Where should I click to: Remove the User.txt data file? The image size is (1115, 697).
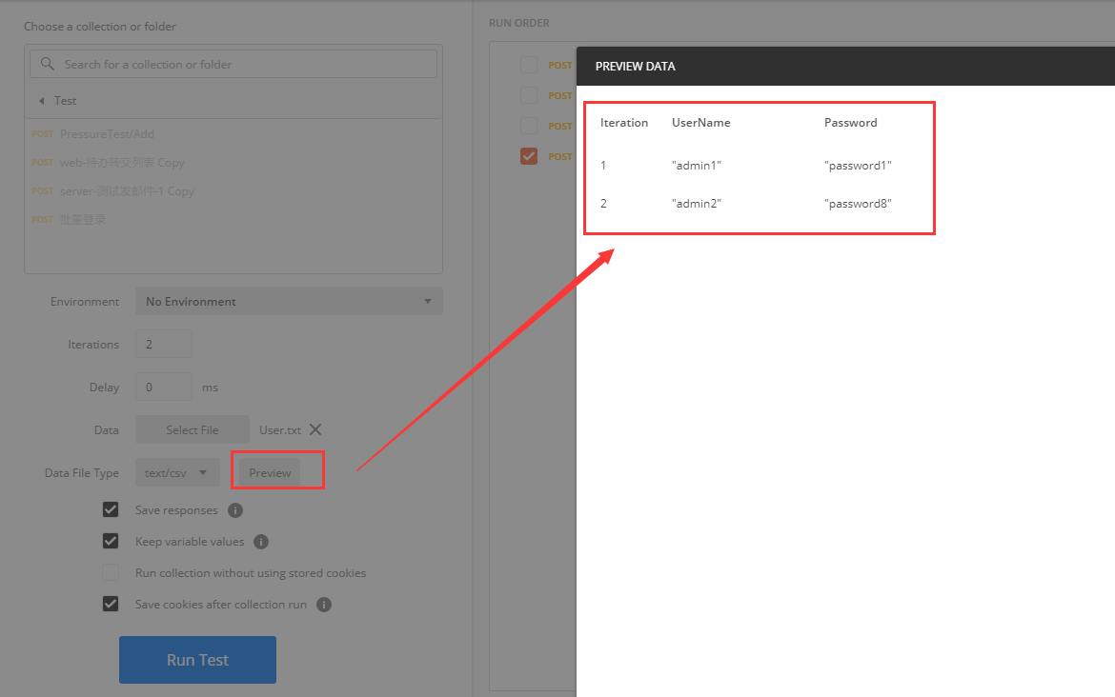coord(315,429)
